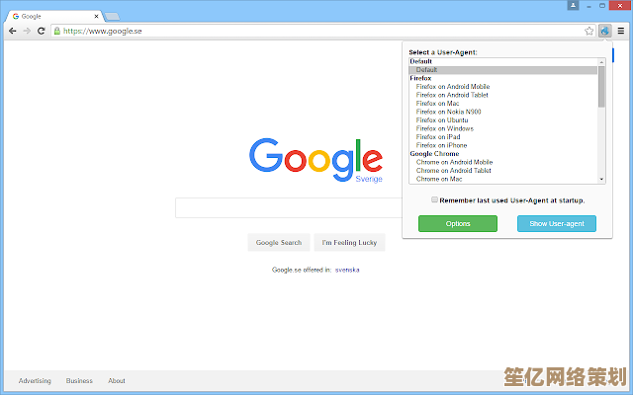The height and width of the screenshot is (395, 633).
Task: Click the user-agent list scroll up arrow
Action: point(601,62)
